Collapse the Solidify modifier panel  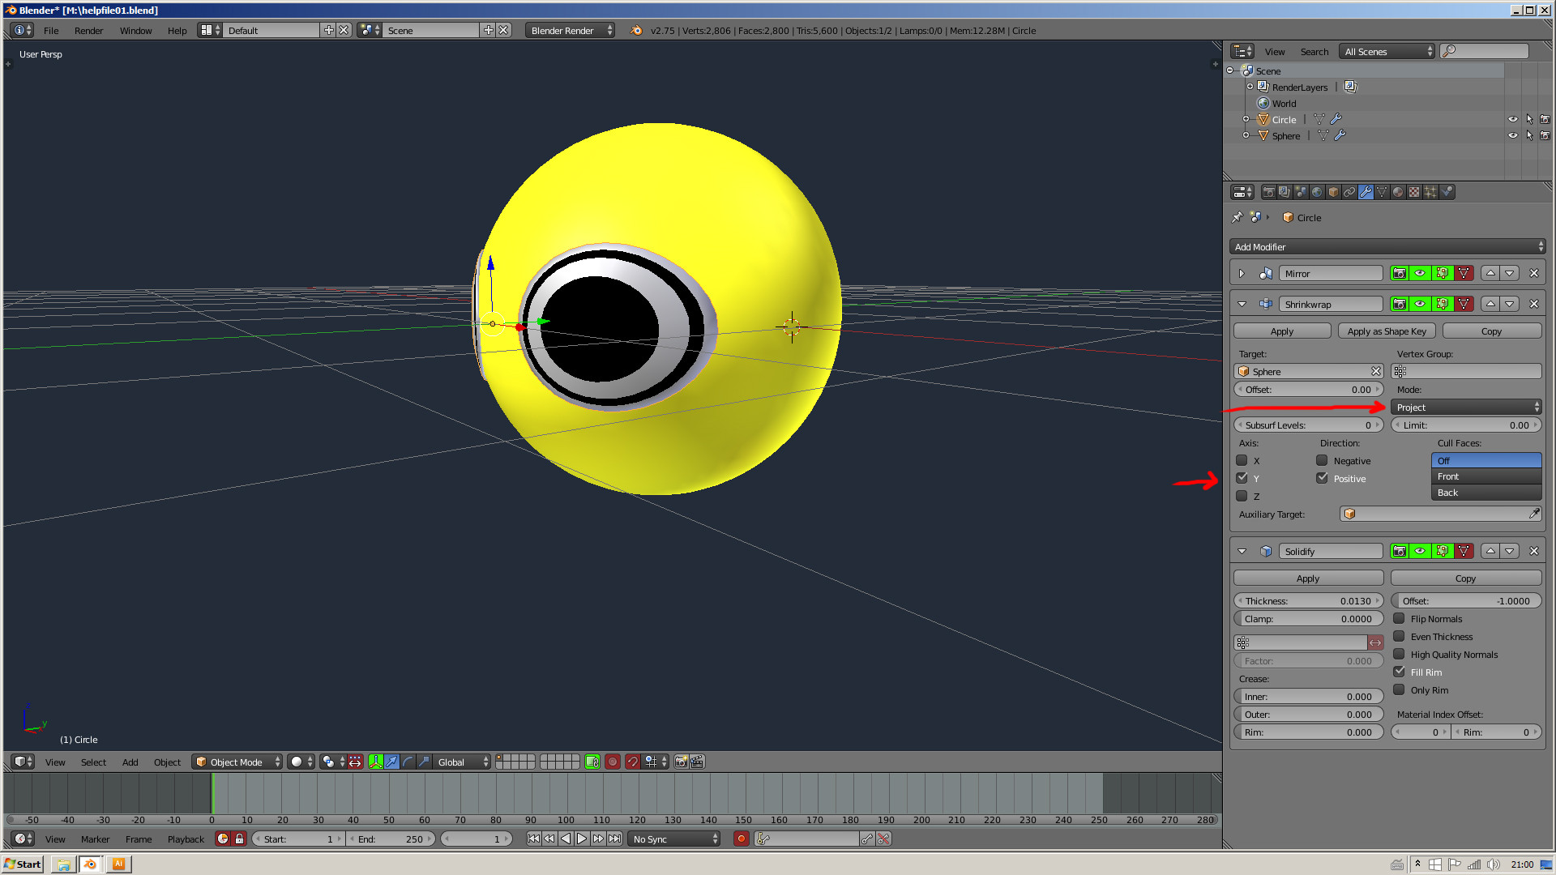(1242, 551)
